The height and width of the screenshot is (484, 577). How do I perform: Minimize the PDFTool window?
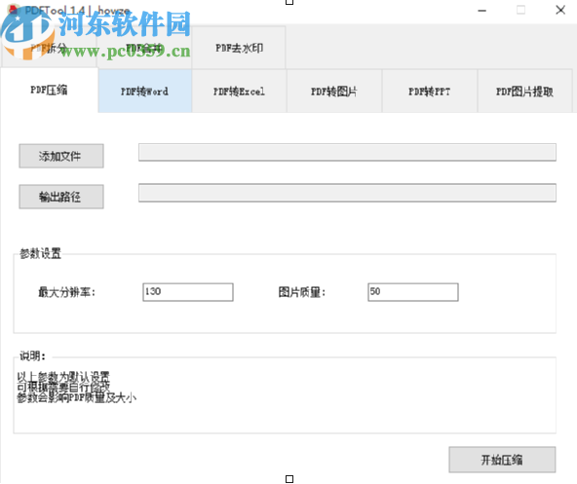482,11
